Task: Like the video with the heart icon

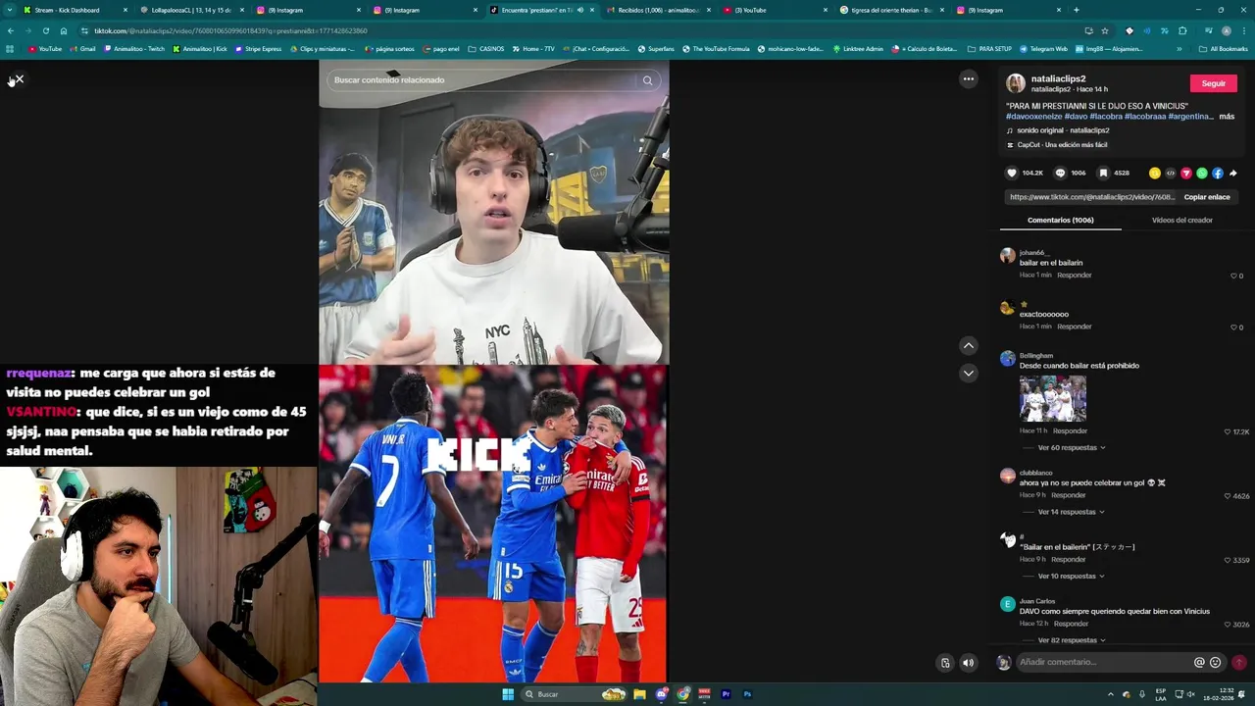Action: point(1012,173)
